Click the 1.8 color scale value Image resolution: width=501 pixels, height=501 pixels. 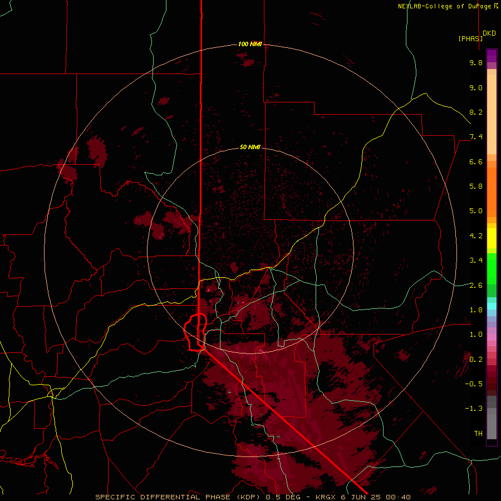tap(476, 310)
